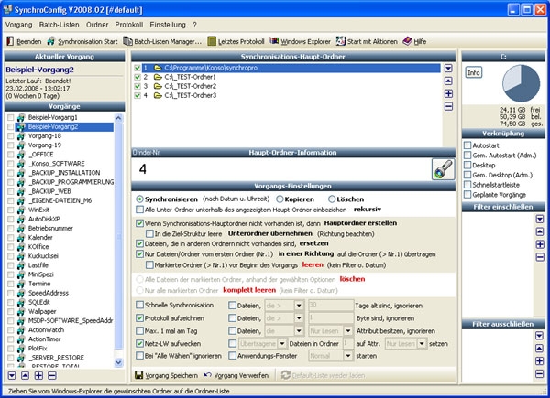Toggle Protokoll aufzeichnen checkbox
This screenshot has height=398, width=550.
coord(139,317)
